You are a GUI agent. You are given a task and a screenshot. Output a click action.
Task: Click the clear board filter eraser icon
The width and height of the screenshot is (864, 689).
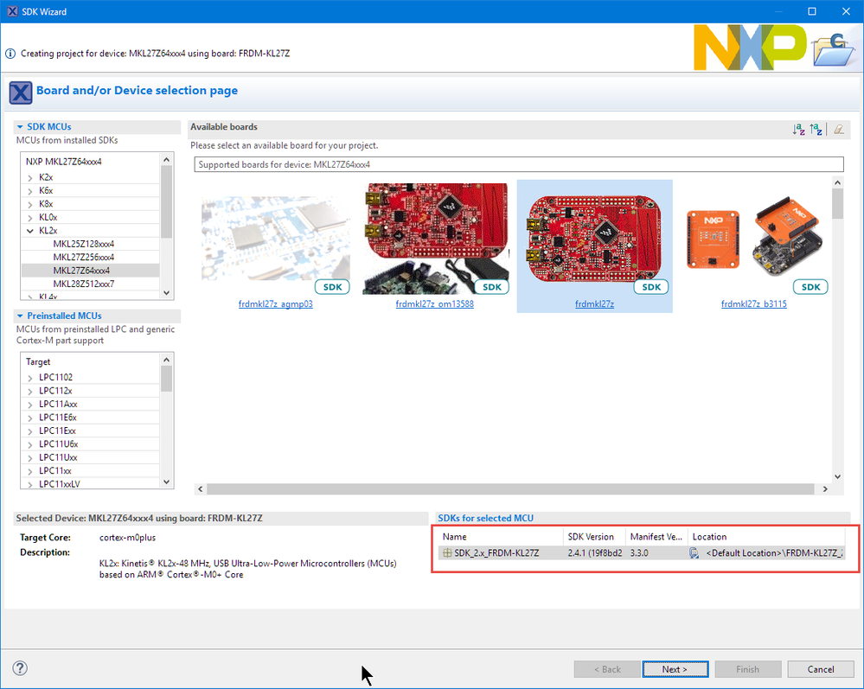point(839,130)
